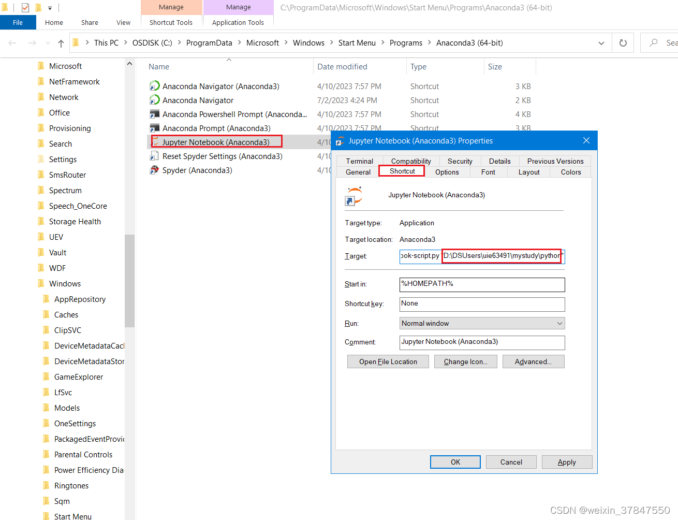Open the recent locations dropdown arrow
This screenshot has width=678, height=520.
pos(48,43)
